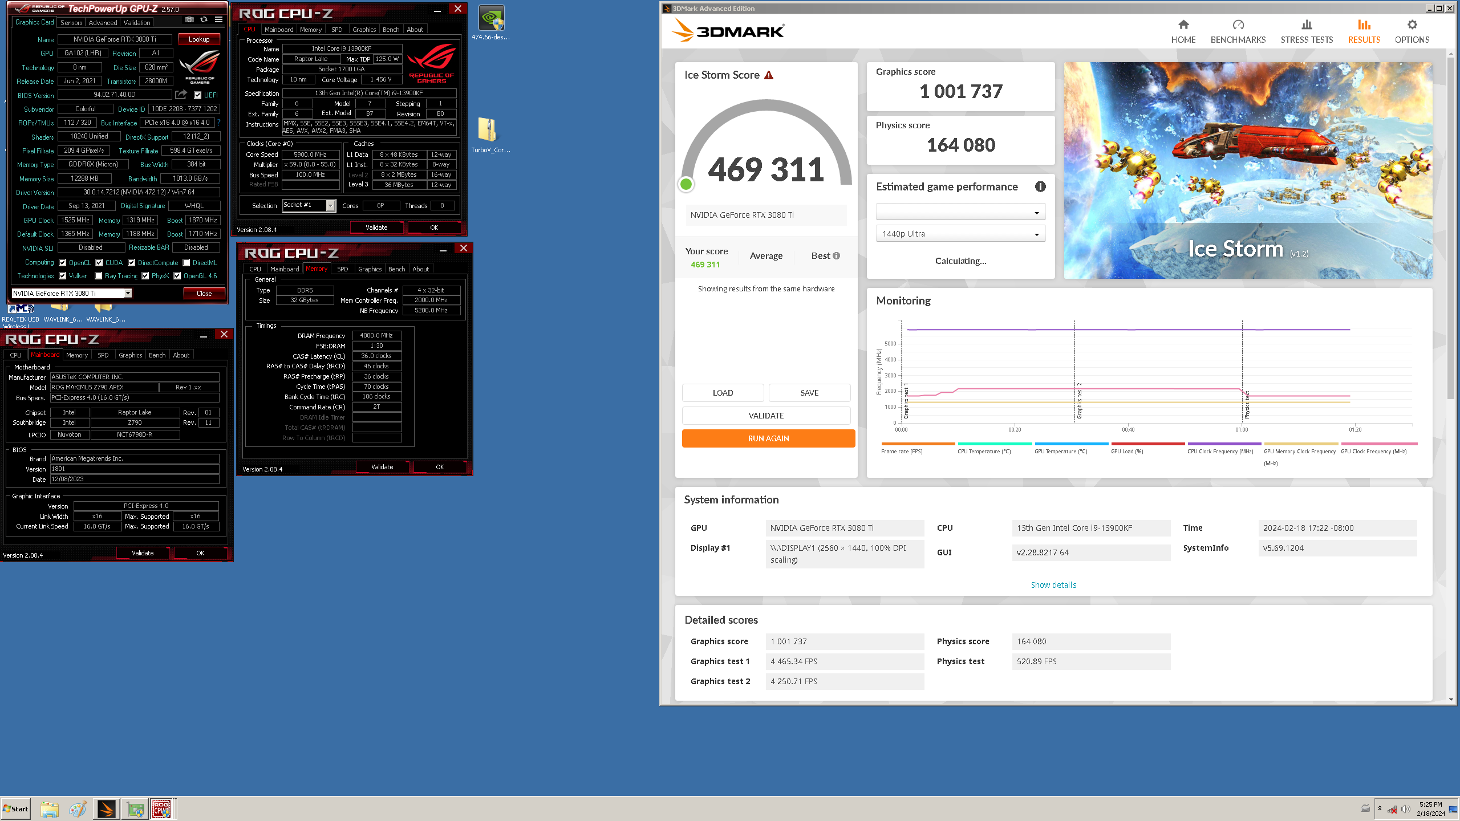Click the BIOS export arrow icon in GPU-Z
Image resolution: width=1460 pixels, height=821 pixels.
(181, 95)
